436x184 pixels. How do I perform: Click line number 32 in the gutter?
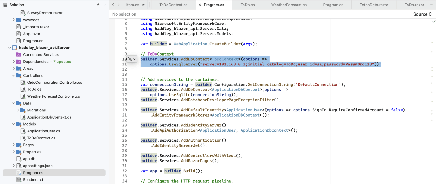124,171
